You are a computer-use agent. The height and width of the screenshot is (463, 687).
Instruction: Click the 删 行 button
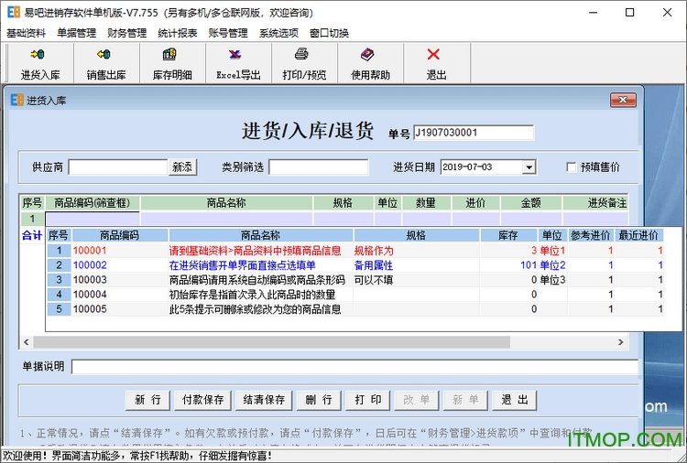tap(319, 400)
